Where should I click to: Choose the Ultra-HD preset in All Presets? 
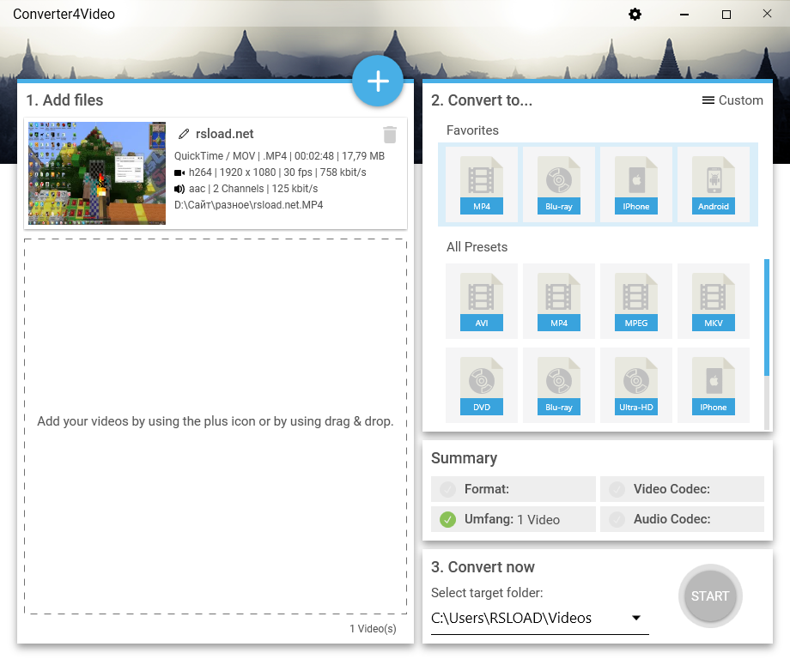coord(635,384)
